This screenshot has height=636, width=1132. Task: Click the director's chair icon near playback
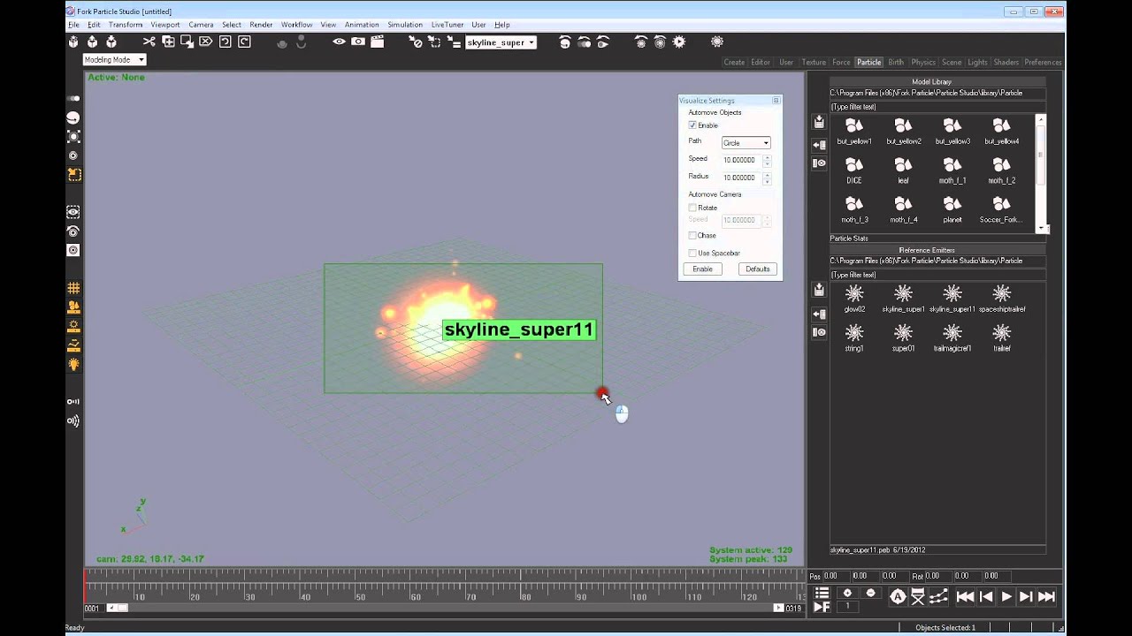coord(918,597)
